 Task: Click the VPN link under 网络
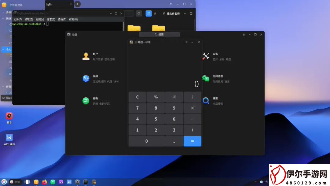point(116,81)
